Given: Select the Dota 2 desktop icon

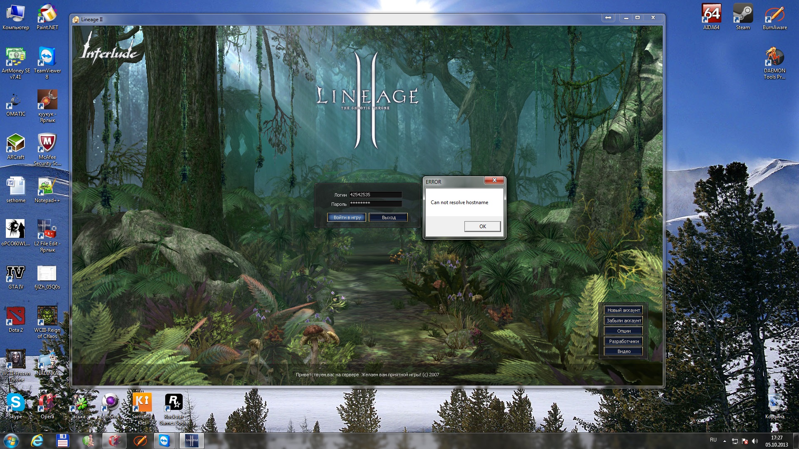Looking at the screenshot, I should (16, 320).
